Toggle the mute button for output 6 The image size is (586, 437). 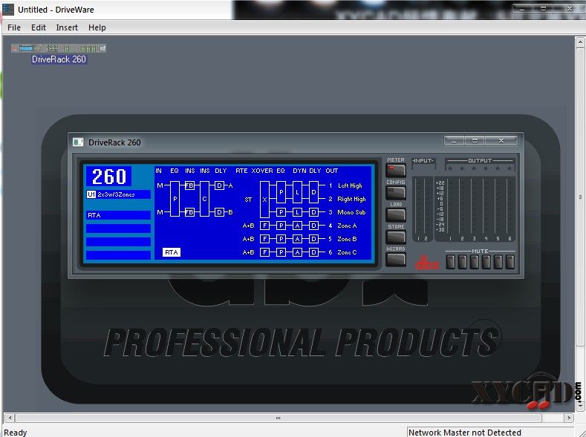[510, 262]
